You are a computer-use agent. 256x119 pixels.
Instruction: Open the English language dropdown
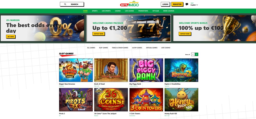[194, 5]
